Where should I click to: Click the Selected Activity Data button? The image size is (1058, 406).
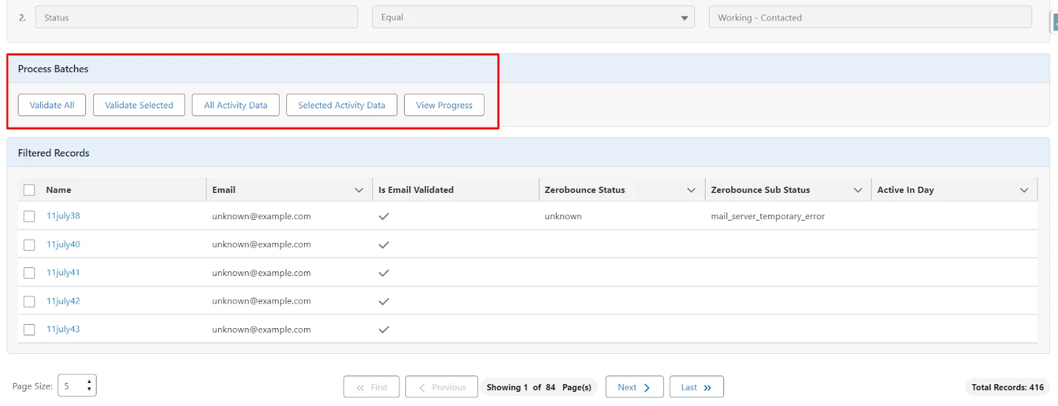(341, 105)
